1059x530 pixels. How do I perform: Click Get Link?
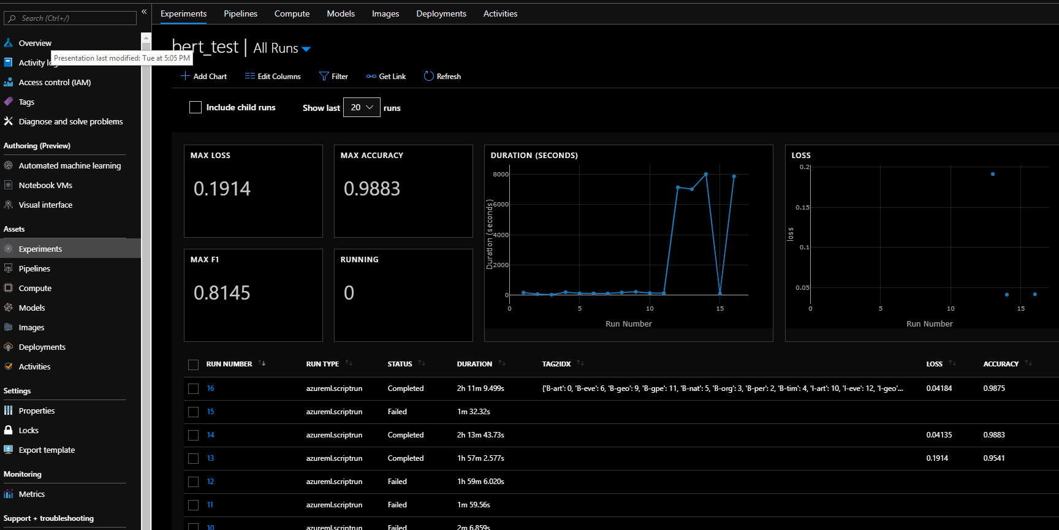[386, 76]
